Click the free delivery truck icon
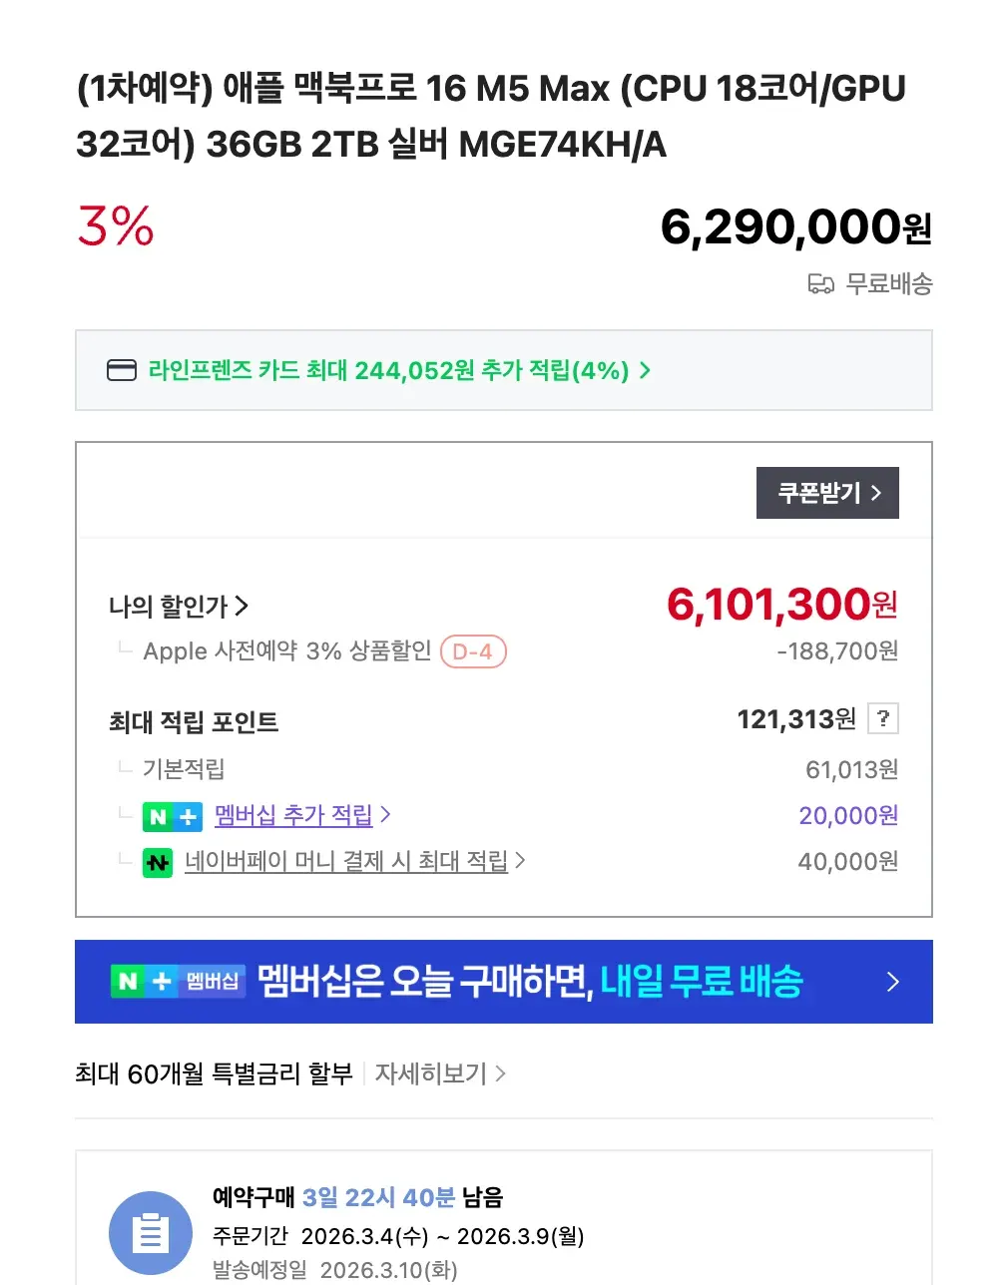Screen dimensions: 1008x1285 pyautogui.click(x=820, y=285)
